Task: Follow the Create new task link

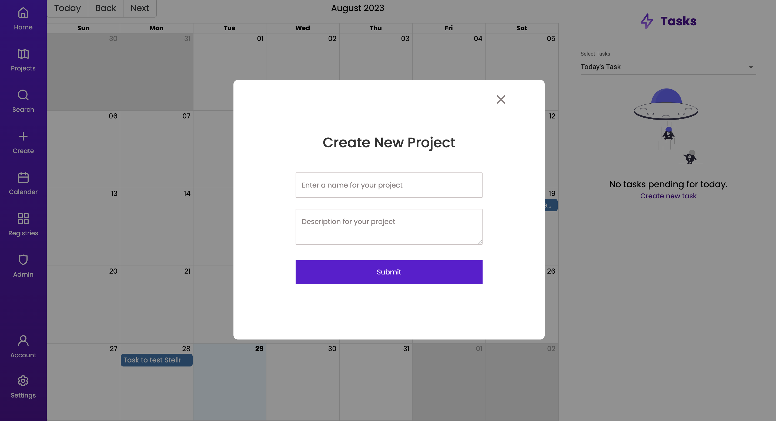Action: click(668, 196)
